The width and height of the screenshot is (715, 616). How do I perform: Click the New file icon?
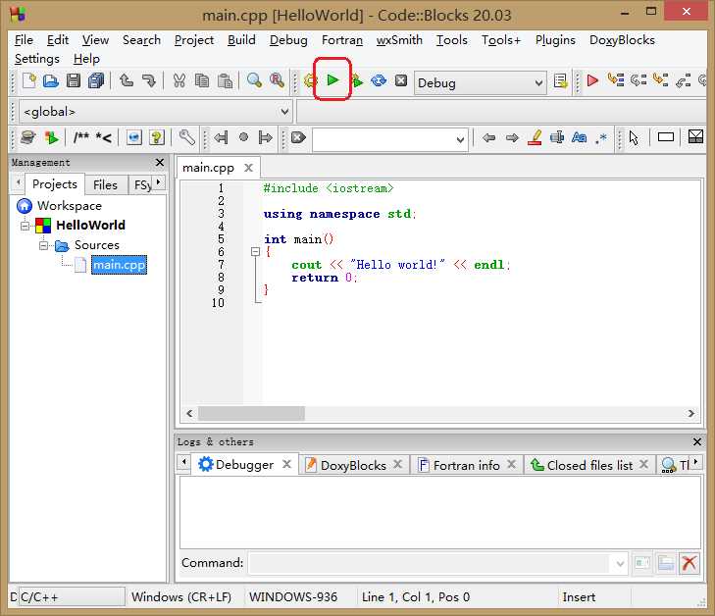(x=29, y=81)
